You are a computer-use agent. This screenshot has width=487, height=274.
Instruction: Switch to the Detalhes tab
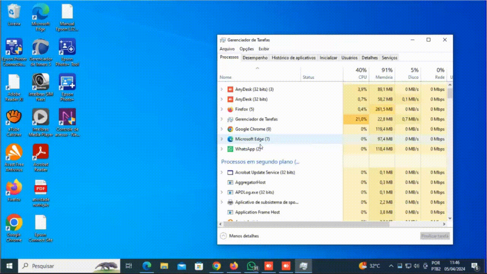coord(370,58)
